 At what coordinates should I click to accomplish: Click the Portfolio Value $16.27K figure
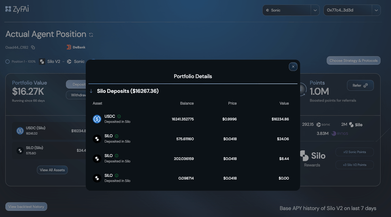[x=28, y=91]
